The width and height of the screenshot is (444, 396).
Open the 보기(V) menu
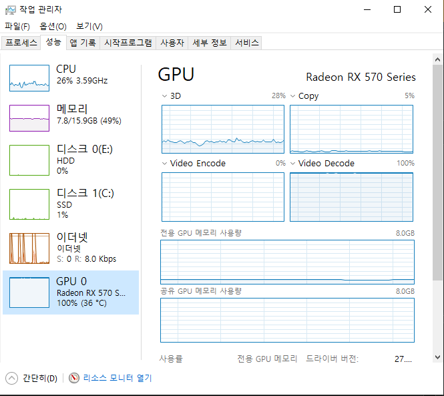click(89, 26)
